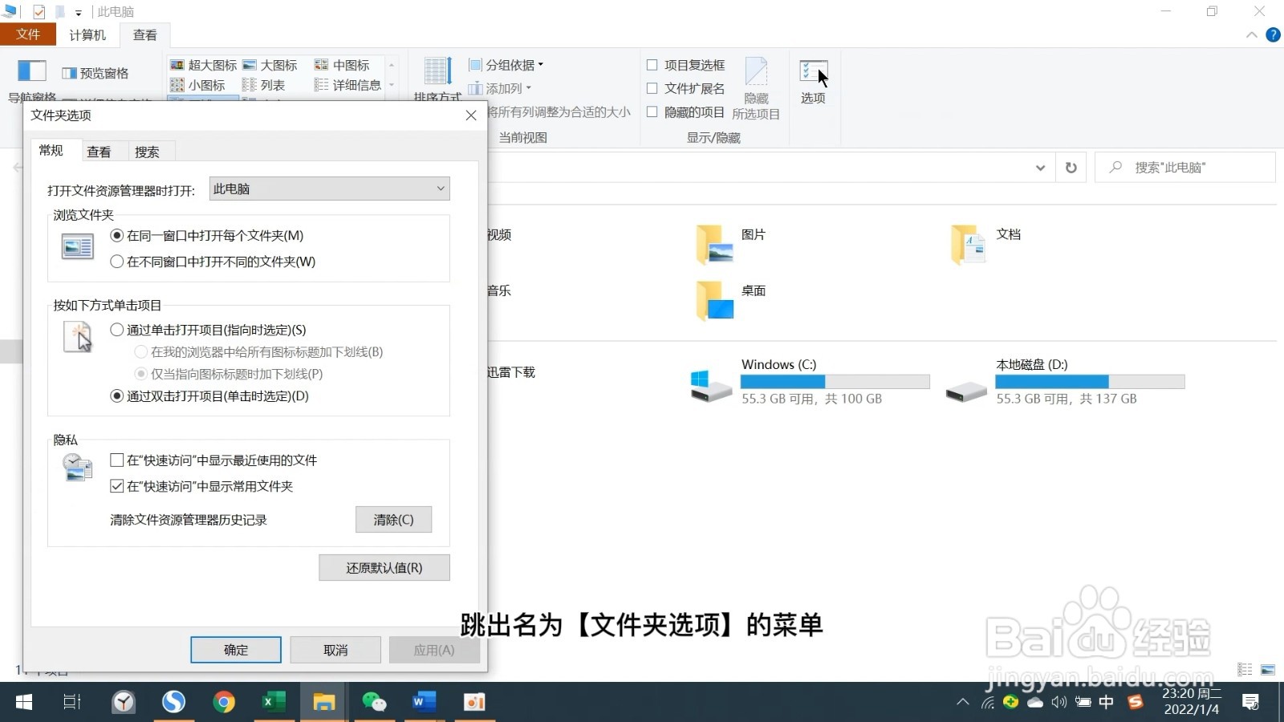This screenshot has height=722, width=1284.
Task: Open the 打开文件资源管理器时打开 dropdown
Action: pyautogui.click(x=329, y=189)
